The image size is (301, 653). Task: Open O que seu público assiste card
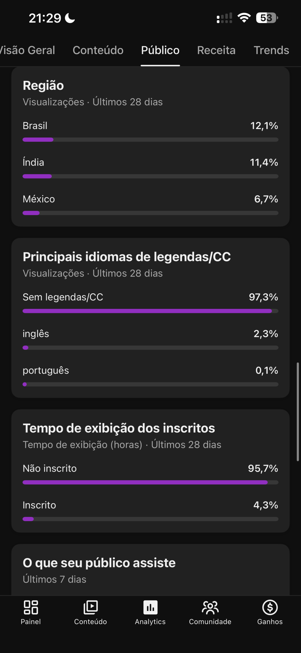99,563
